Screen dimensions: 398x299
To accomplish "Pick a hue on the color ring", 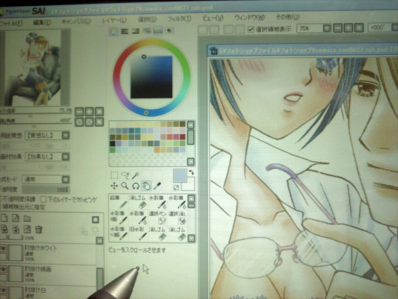I will tap(152, 77).
